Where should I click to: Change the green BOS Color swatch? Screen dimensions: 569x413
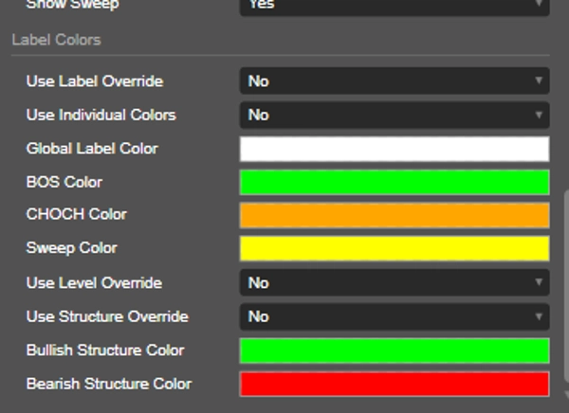pos(395,182)
